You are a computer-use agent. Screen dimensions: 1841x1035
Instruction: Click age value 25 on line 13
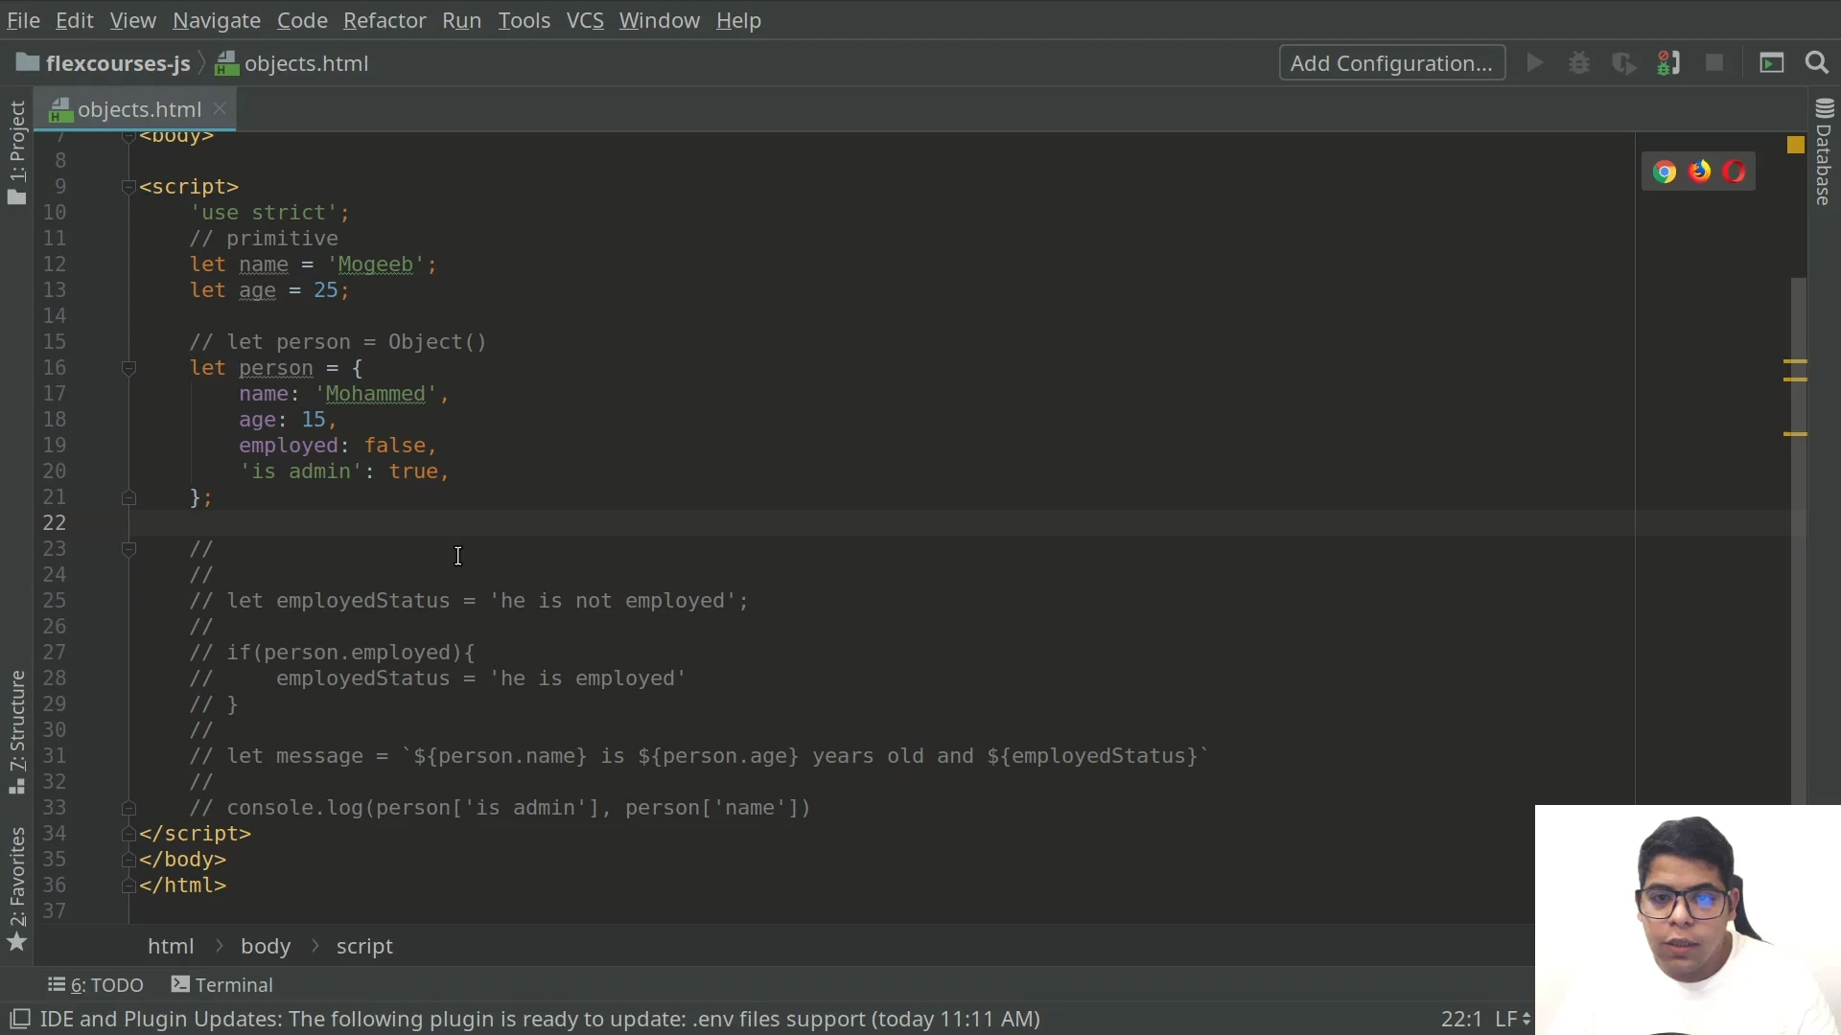click(x=326, y=290)
